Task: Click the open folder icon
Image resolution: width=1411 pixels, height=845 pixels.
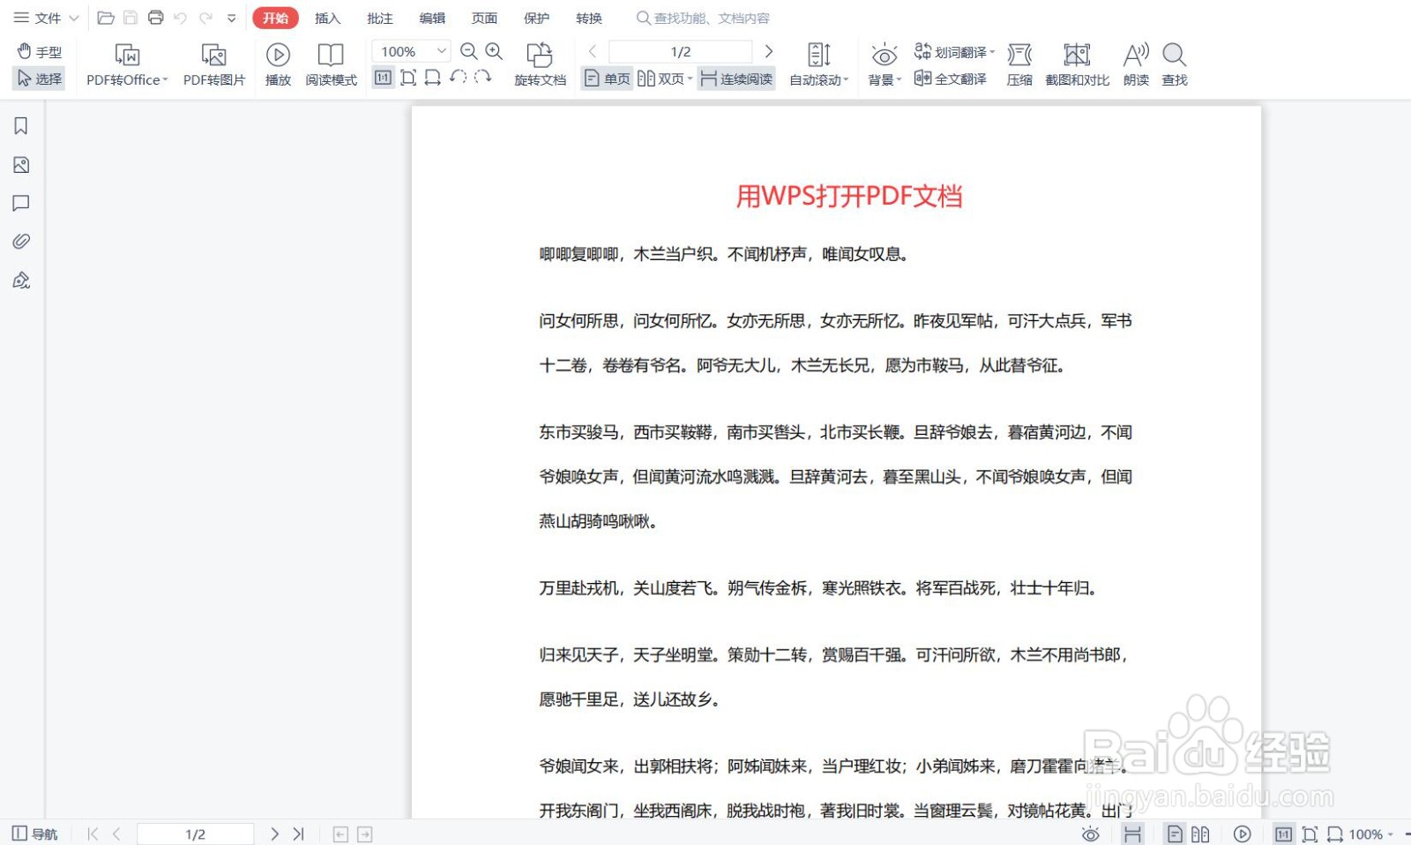Action: (106, 18)
